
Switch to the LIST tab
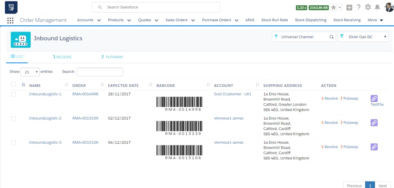tap(17, 57)
